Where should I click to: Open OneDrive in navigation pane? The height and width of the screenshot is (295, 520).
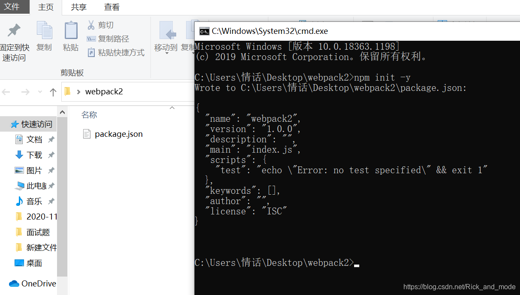[33, 283]
